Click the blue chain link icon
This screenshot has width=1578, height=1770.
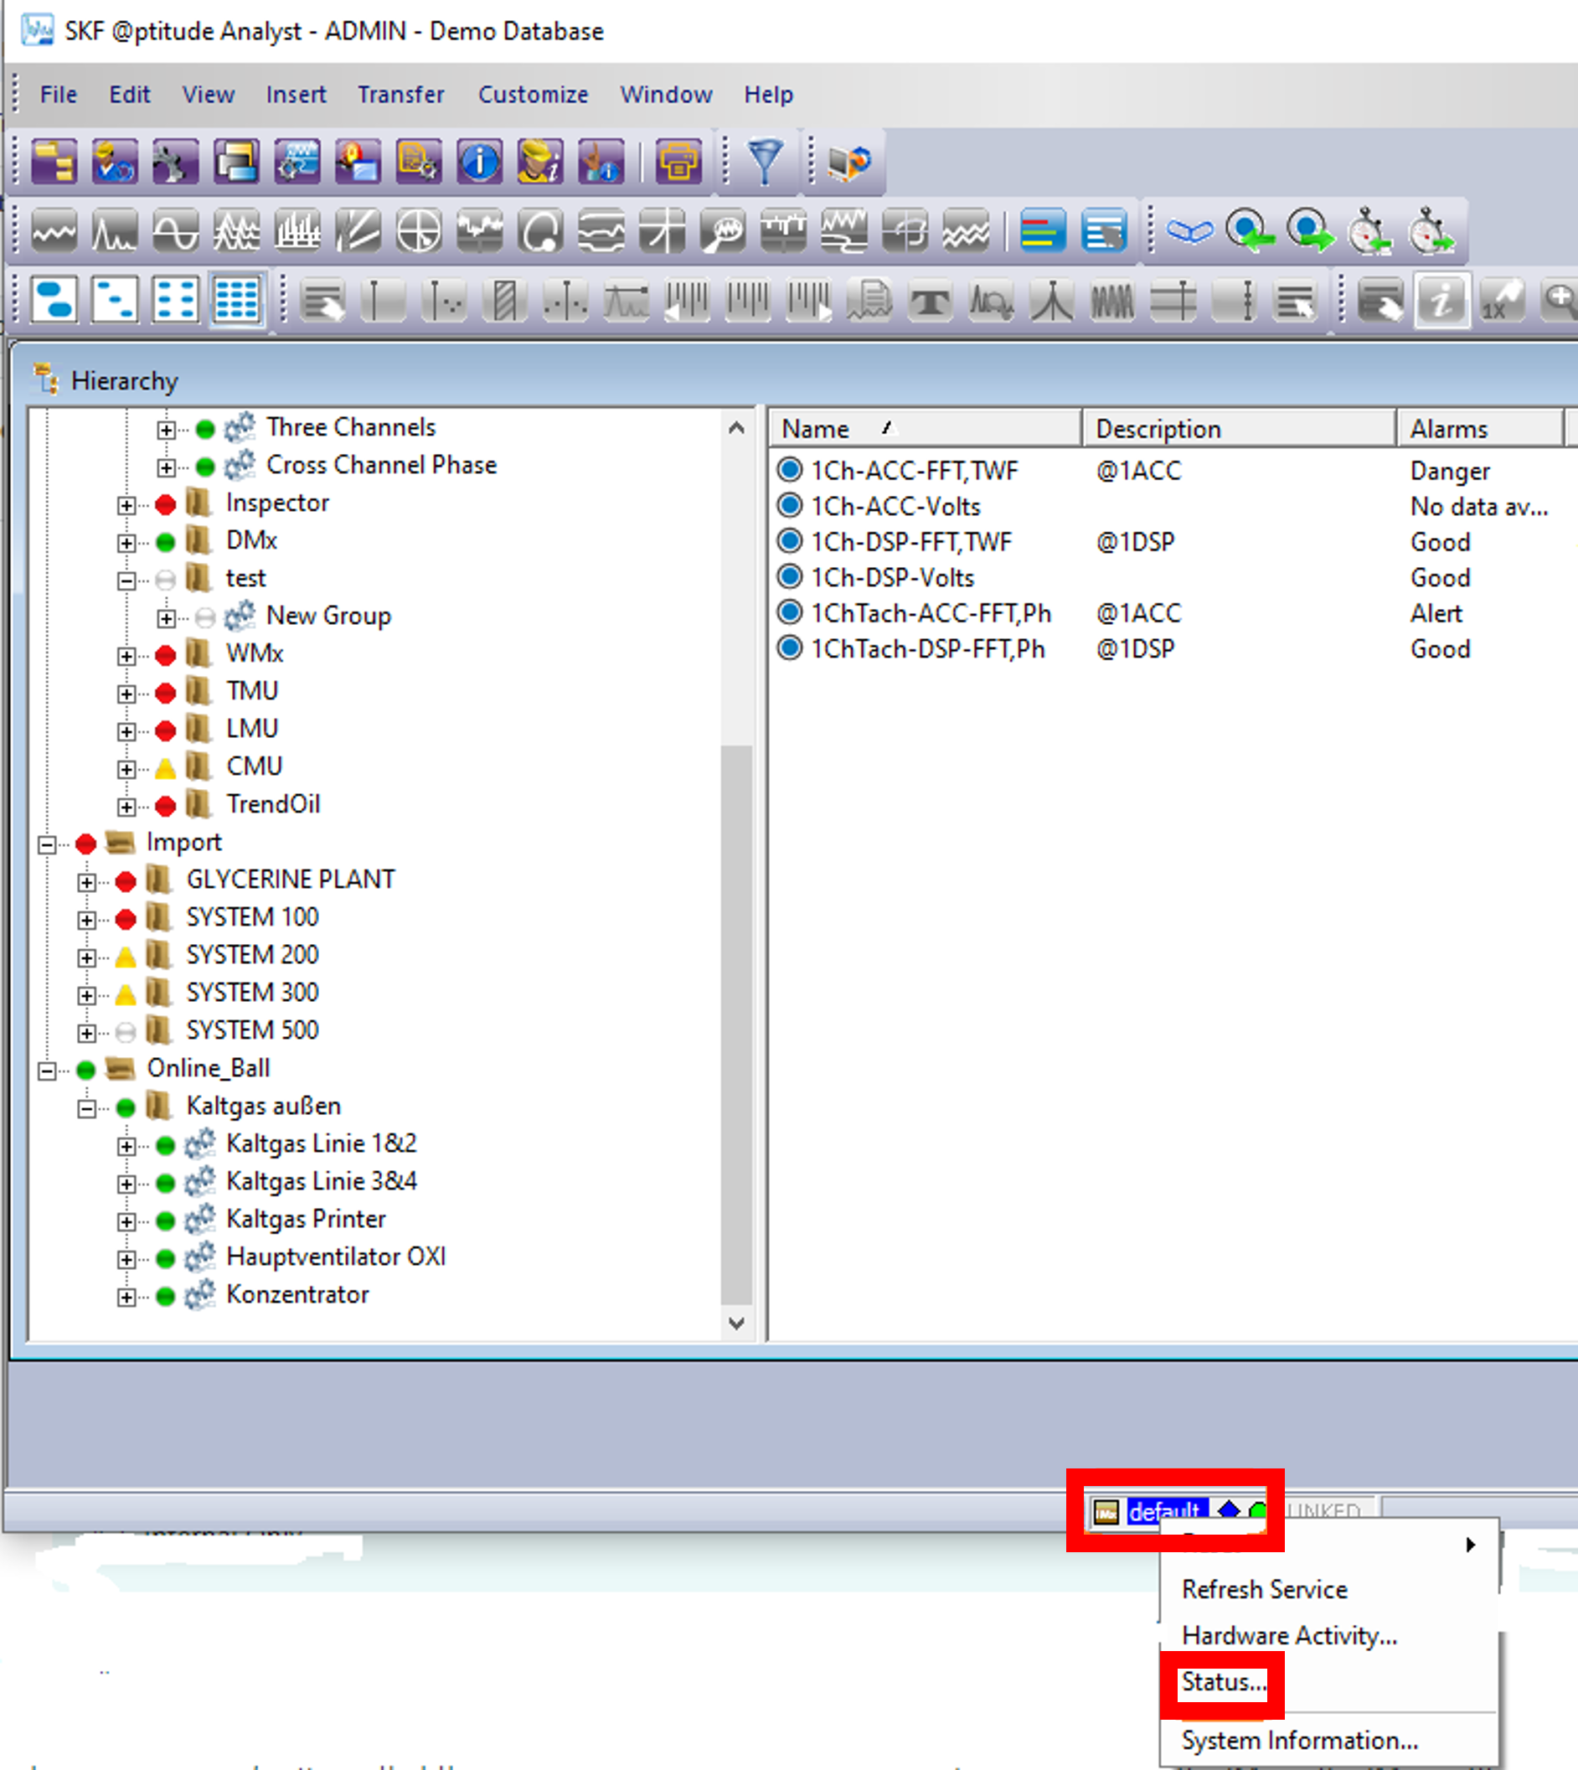click(1189, 231)
